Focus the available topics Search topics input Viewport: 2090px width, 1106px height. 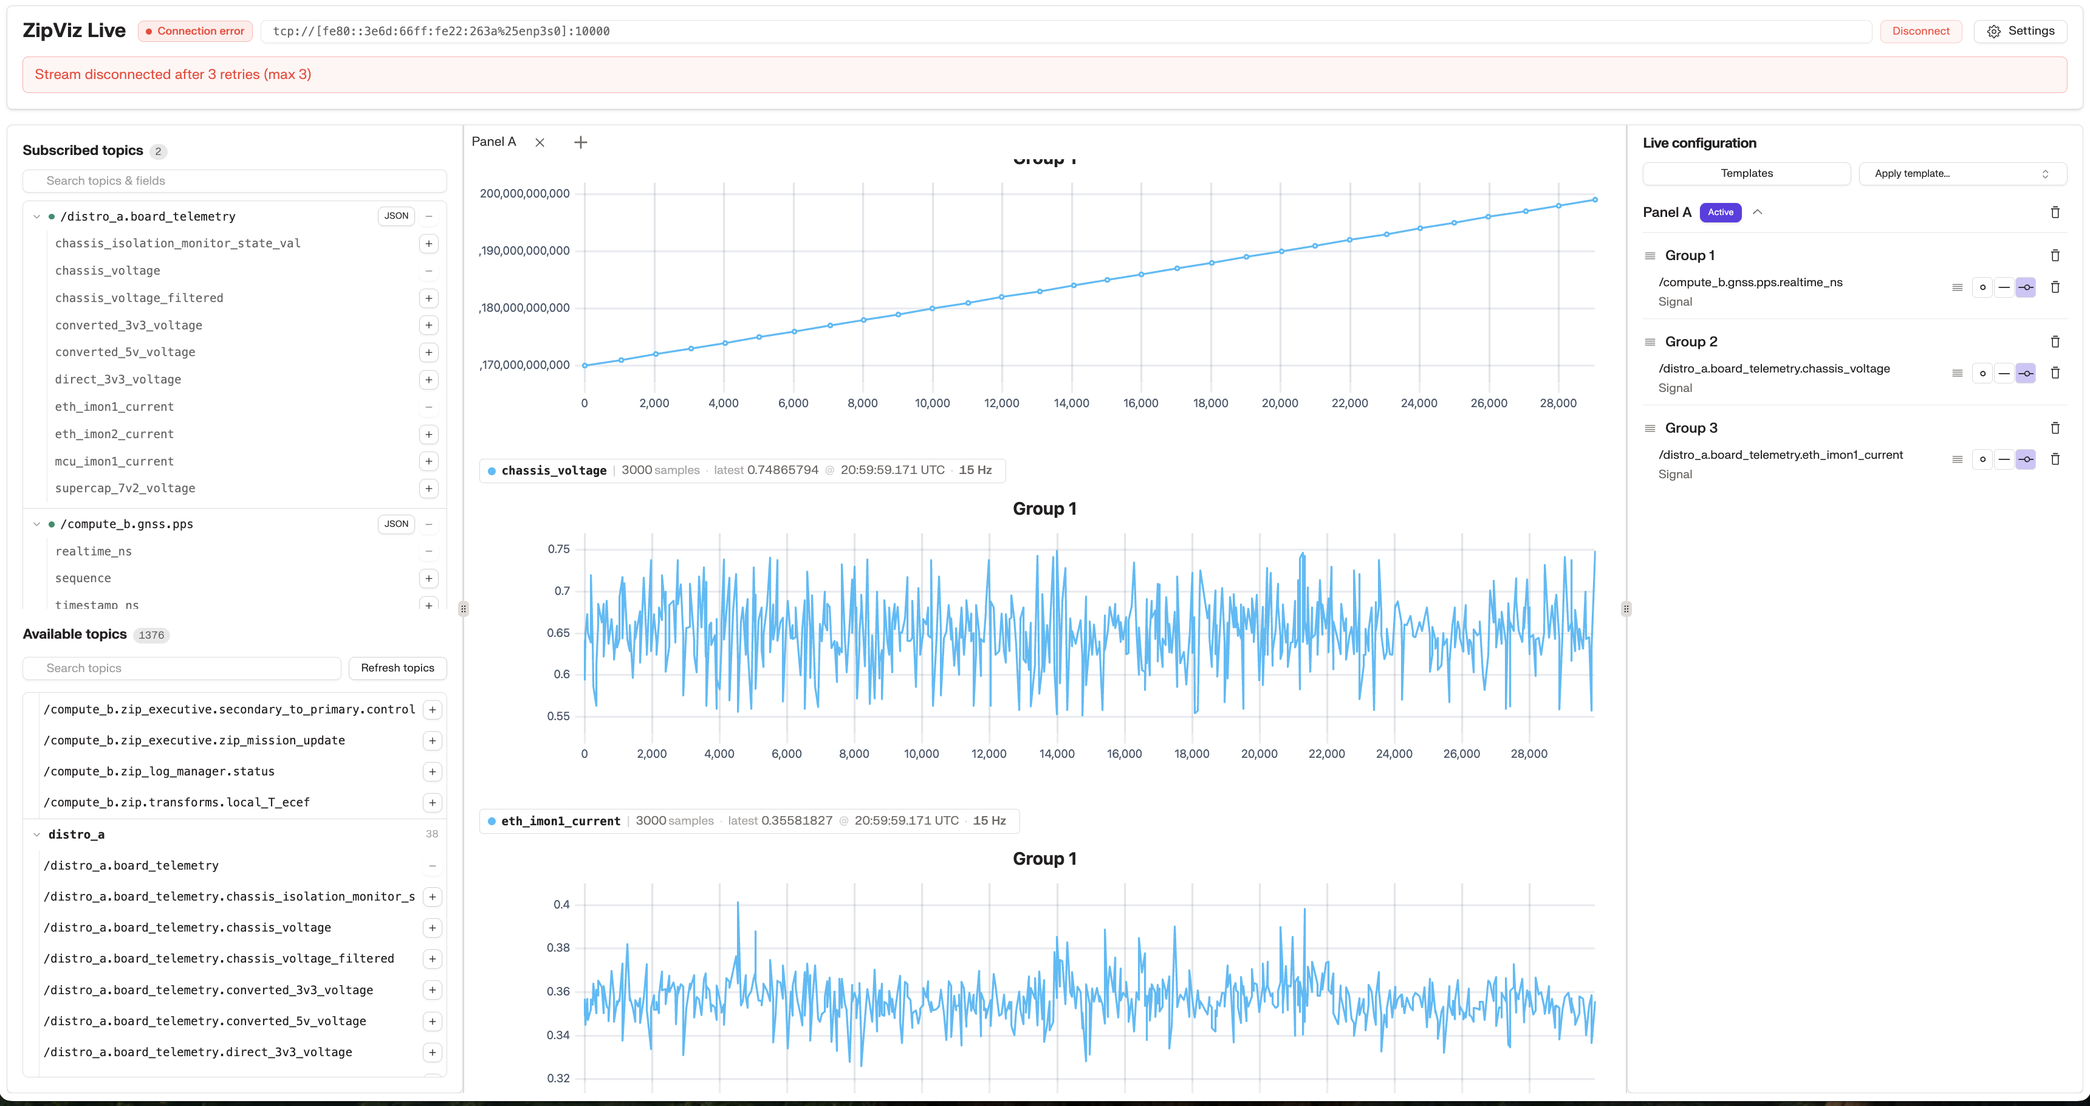pos(182,668)
